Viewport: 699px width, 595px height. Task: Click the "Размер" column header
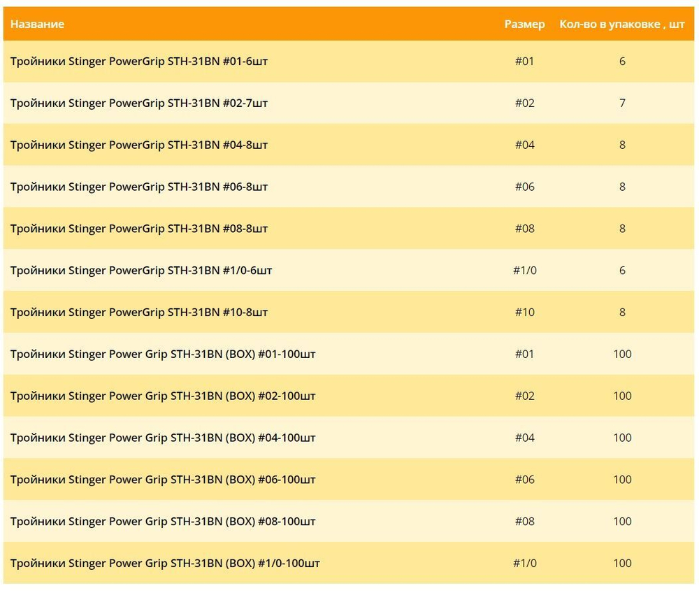[524, 24]
